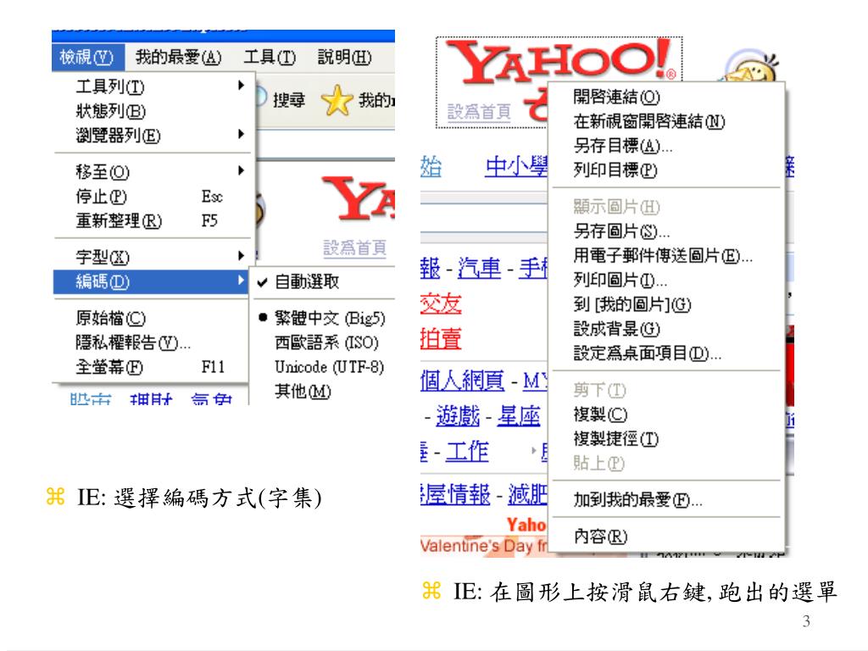Choose 列印目標(P) entry
The width and height of the screenshot is (868, 651).
[666, 170]
